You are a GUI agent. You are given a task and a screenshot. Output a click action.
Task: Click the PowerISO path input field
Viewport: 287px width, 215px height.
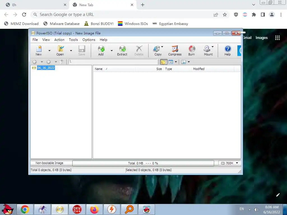click(113, 62)
